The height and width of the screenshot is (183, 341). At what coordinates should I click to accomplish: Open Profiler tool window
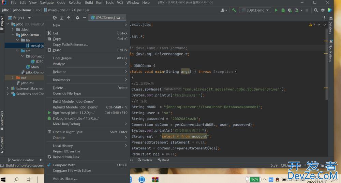(x=145, y=160)
